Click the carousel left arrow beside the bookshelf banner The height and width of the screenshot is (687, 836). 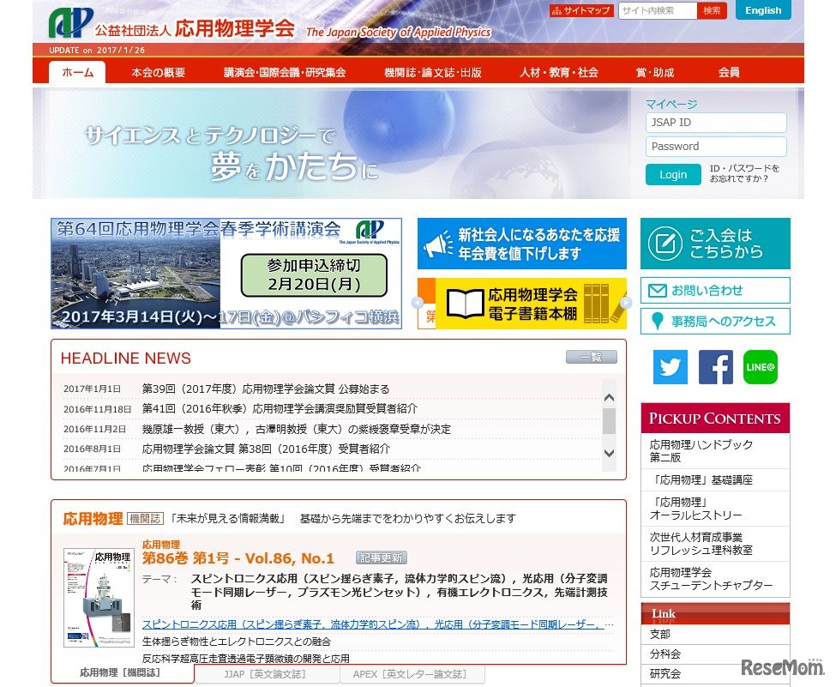(418, 303)
